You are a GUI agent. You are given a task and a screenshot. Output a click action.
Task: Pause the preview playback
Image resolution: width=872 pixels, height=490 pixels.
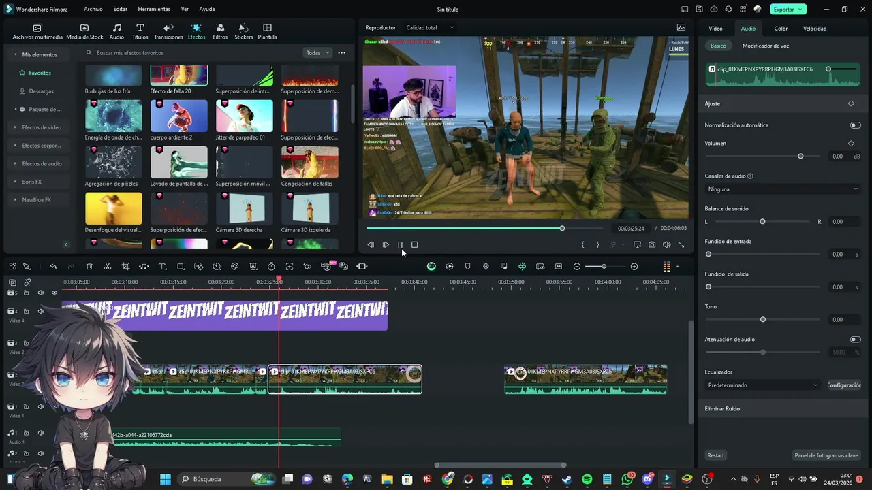click(x=400, y=245)
